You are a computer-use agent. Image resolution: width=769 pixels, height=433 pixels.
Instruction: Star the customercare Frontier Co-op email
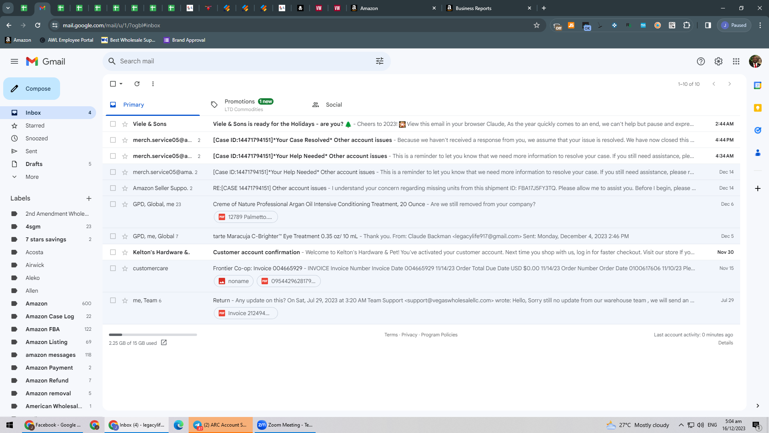pos(125,268)
